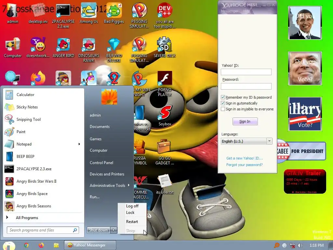Click the arrow next to Shut down
Image resolution: width=333 pixels, height=250 pixels.
[x=113, y=230]
